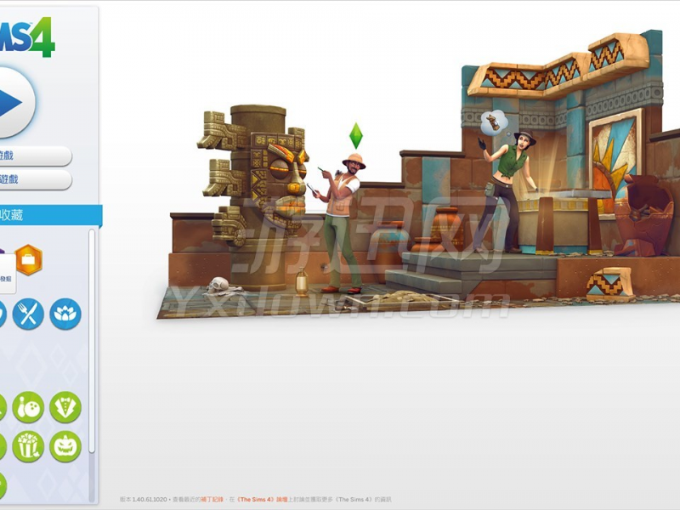
Task: Select the Bowling Night Stuff pack icon
Action: click(28, 407)
